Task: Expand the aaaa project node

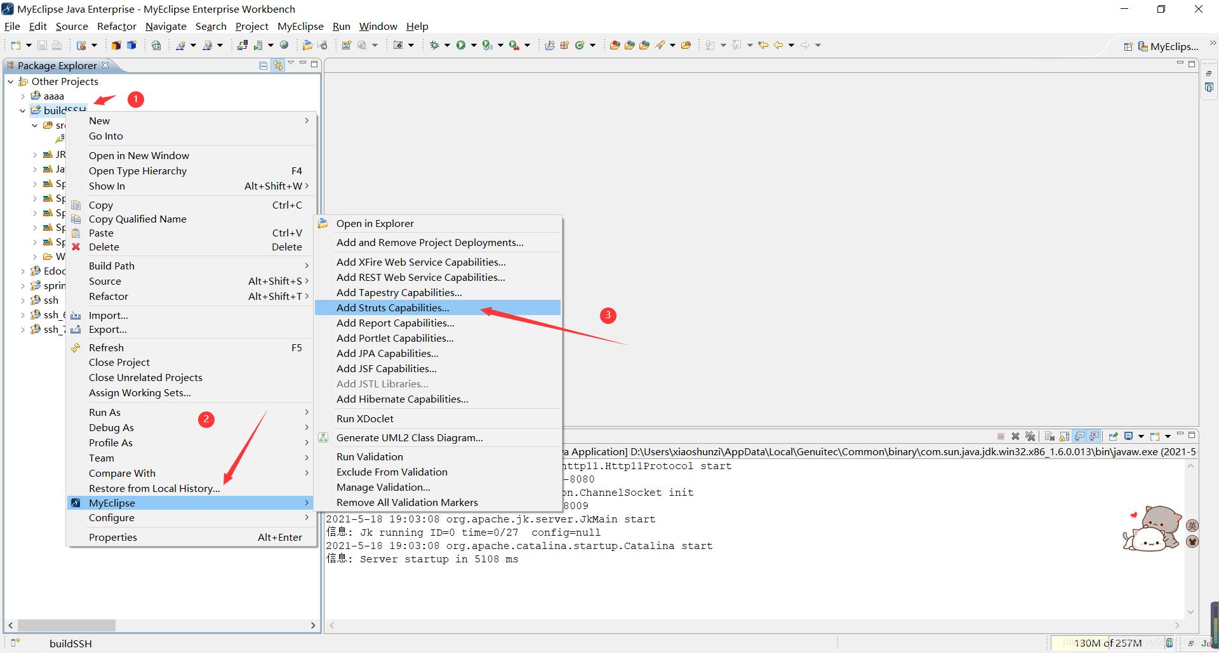Action: [x=23, y=96]
